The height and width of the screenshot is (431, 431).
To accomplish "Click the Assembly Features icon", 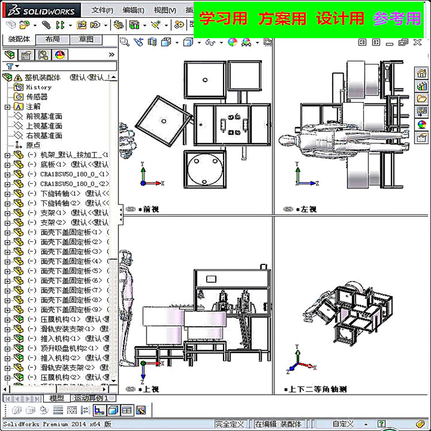I will tap(134, 25).
